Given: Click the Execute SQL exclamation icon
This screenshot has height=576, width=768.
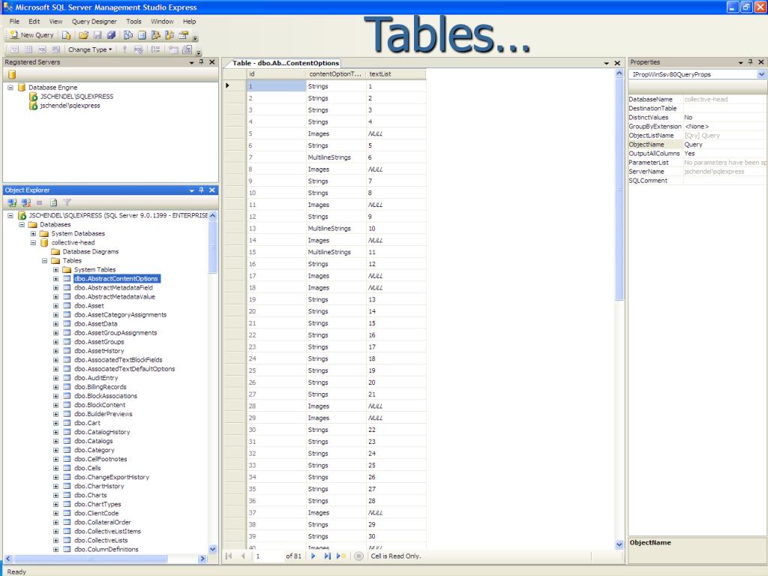Looking at the screenshot, I should tap(124, 49).
